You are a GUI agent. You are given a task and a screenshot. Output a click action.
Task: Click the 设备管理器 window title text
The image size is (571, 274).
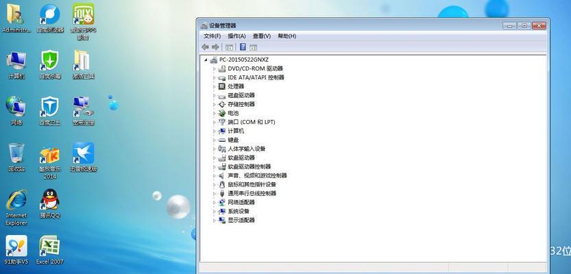point(223,26)
